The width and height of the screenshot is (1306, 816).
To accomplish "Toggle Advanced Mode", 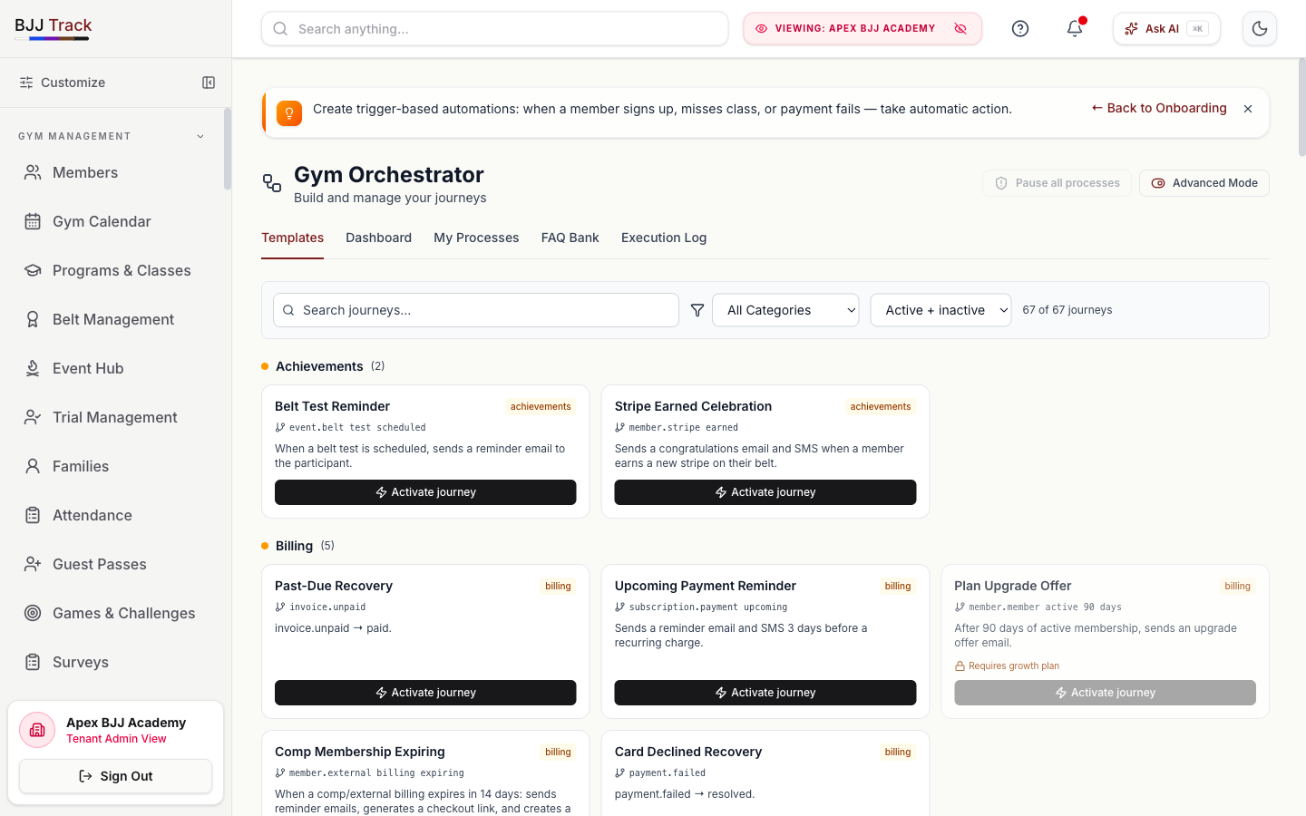I will [1204, 183].
